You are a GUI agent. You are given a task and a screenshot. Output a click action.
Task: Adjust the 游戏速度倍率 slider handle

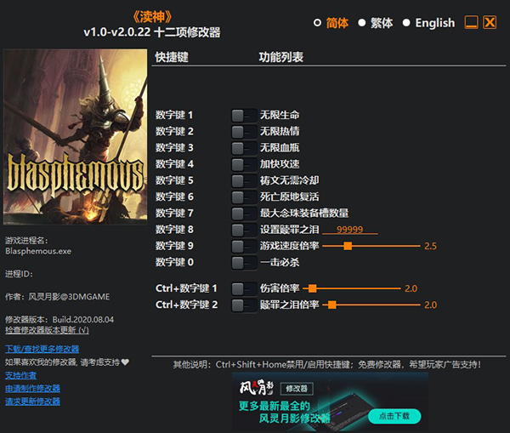(348, 246)
